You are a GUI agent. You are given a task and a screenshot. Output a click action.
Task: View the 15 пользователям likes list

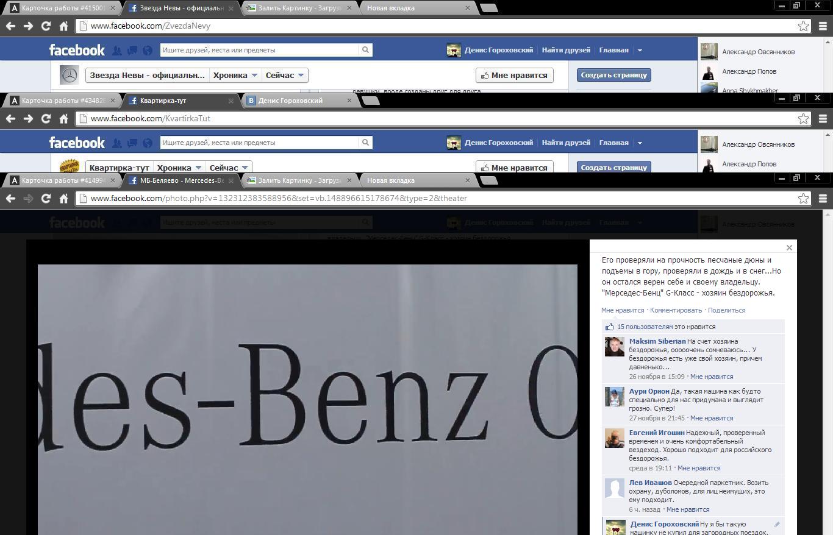645,327
